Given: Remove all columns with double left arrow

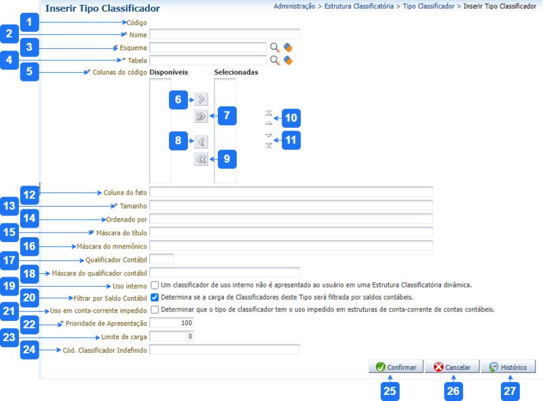Looking at the screenshot, I should (x=201, y=159).
